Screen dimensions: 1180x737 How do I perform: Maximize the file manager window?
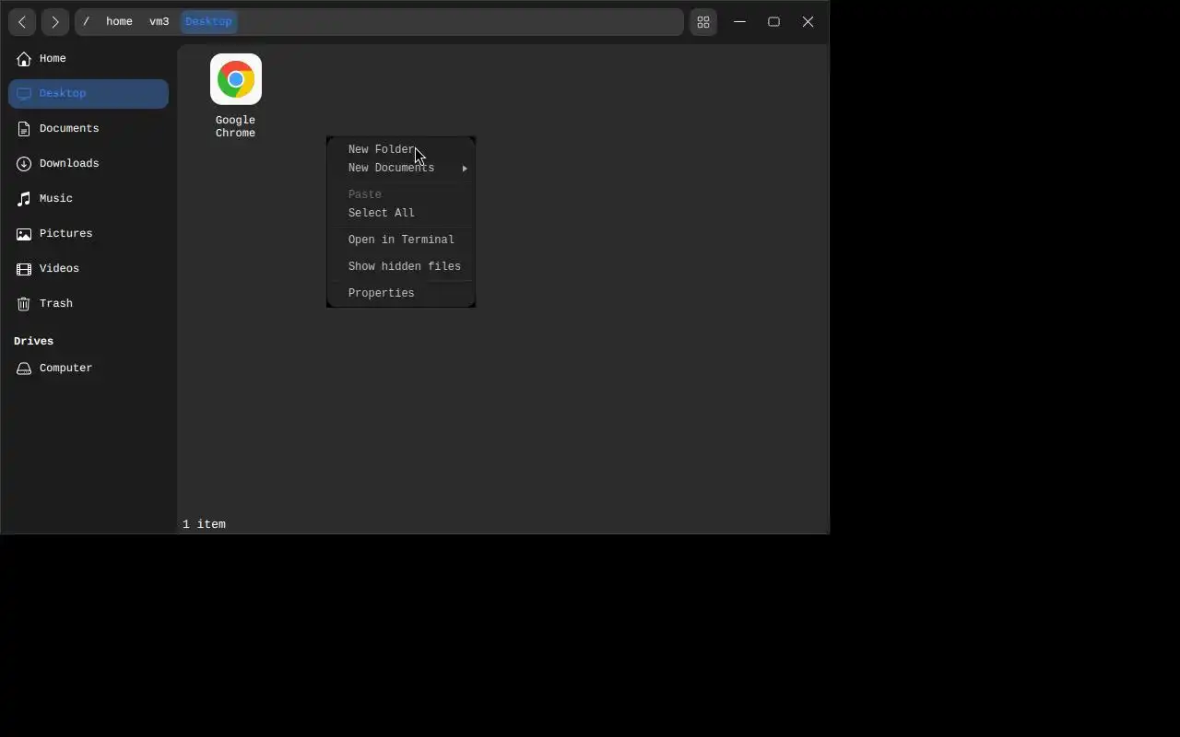point(773,22)
